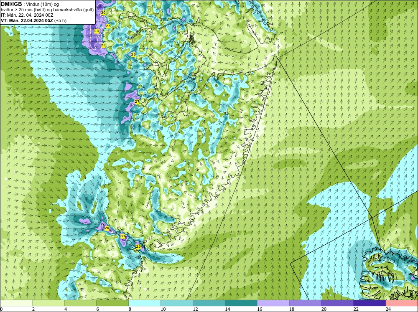418x312 pixels.
Task: Click the pink legend swatch above 24 m/s
Action: [x=402, y=303]
